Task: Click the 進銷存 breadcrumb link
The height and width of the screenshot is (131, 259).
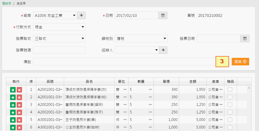Action: (7, 4)
